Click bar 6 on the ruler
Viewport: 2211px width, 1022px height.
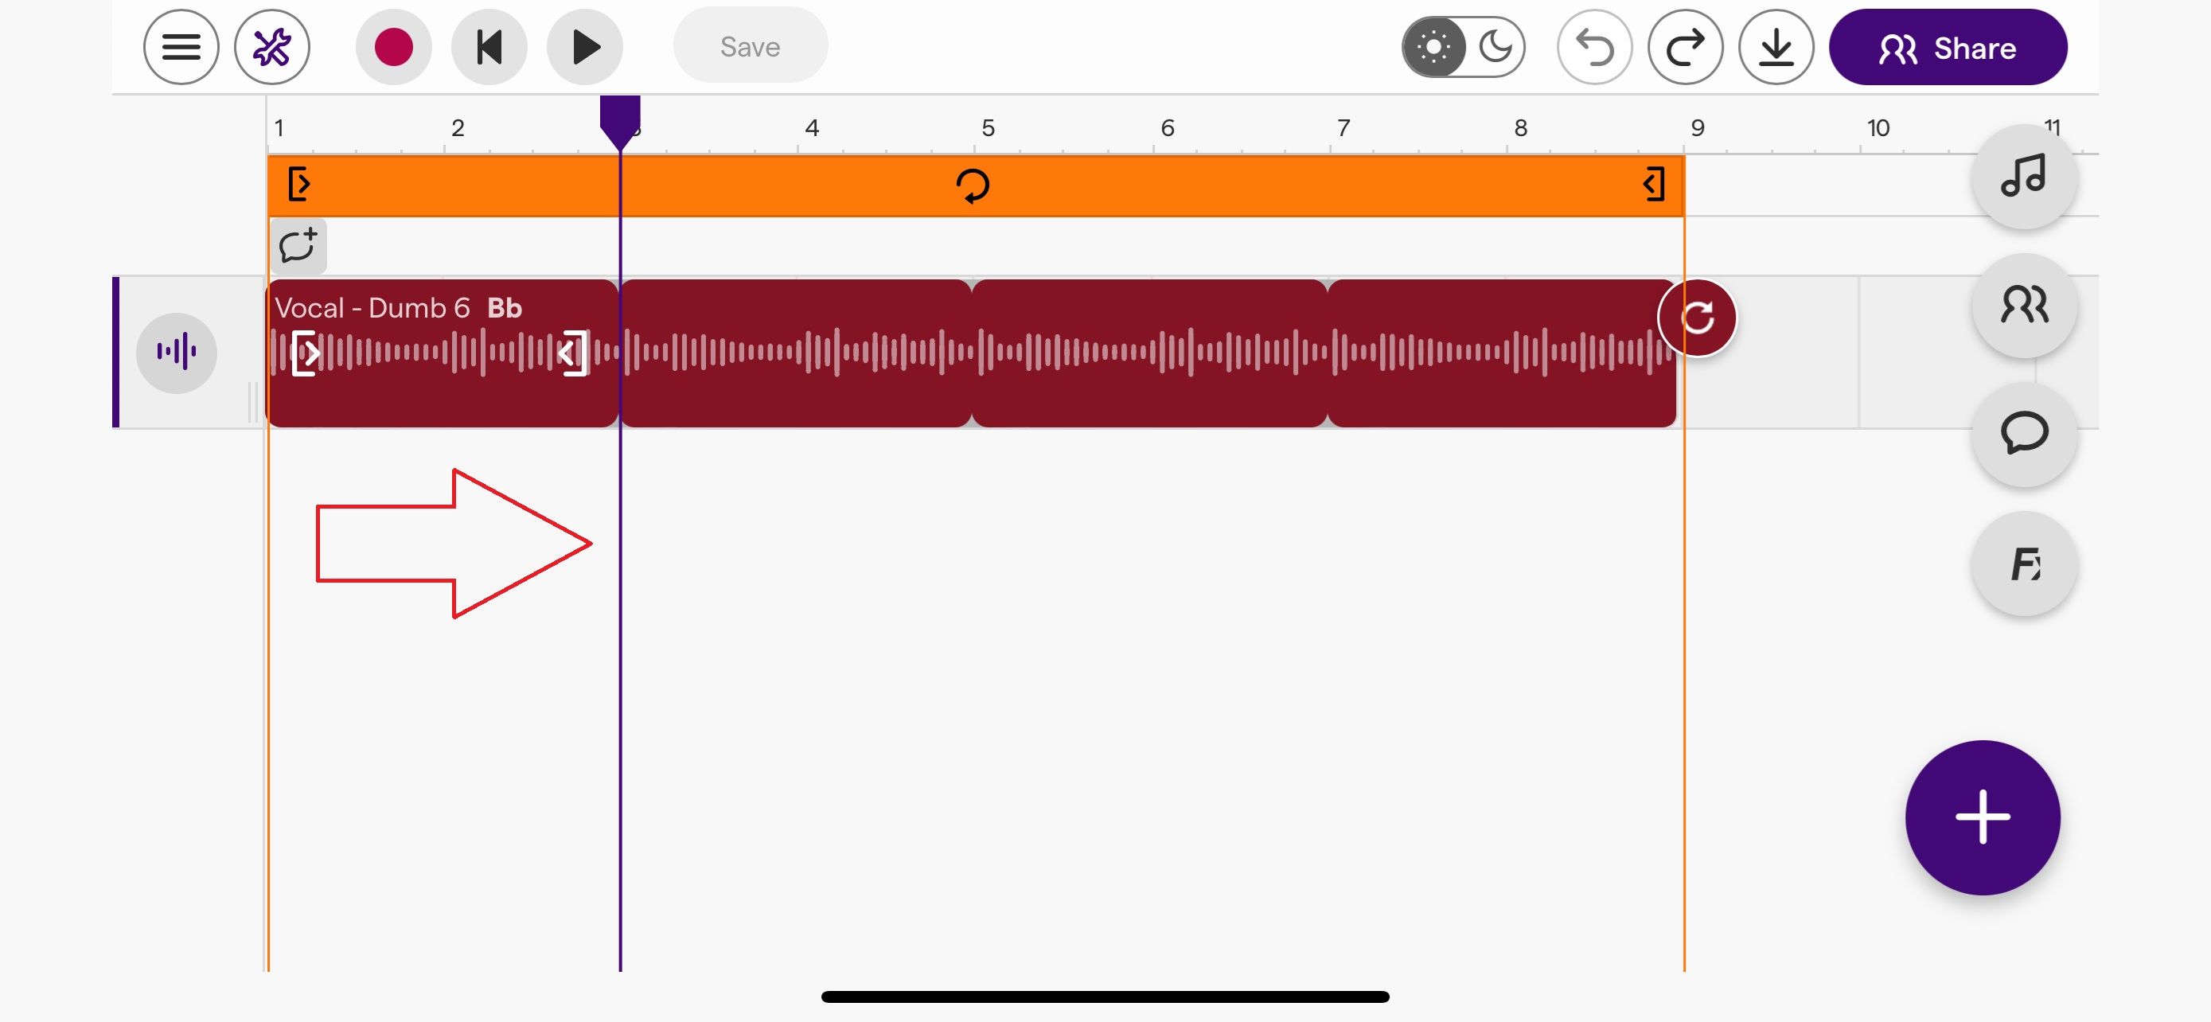tap(1168, 128)
